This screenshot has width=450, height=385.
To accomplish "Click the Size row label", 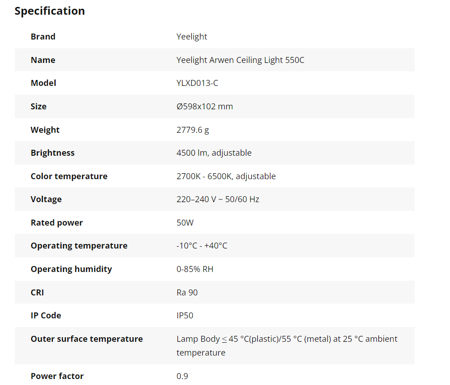I will (x=39, y=107).
